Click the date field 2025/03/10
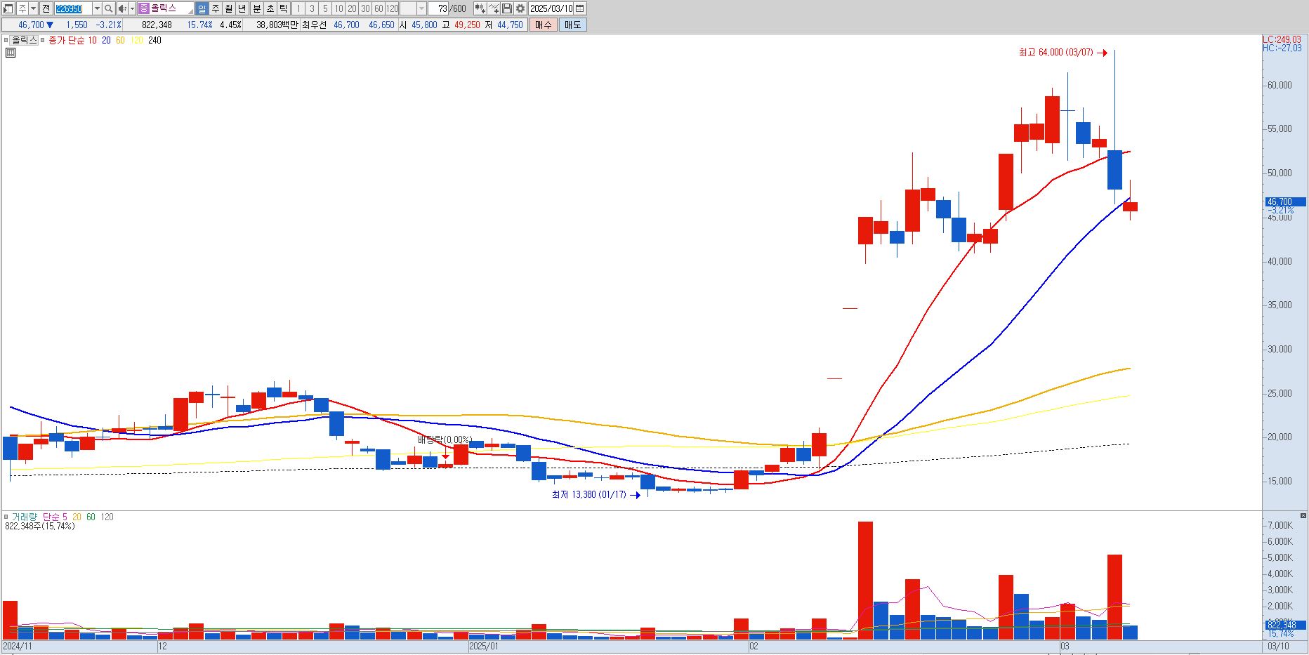Image resolution: width=1309 pixels, height=655 pixels. tap(551, 8)
